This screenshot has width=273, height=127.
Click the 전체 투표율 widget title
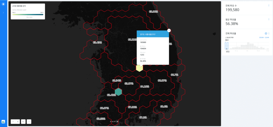(231, 33)
